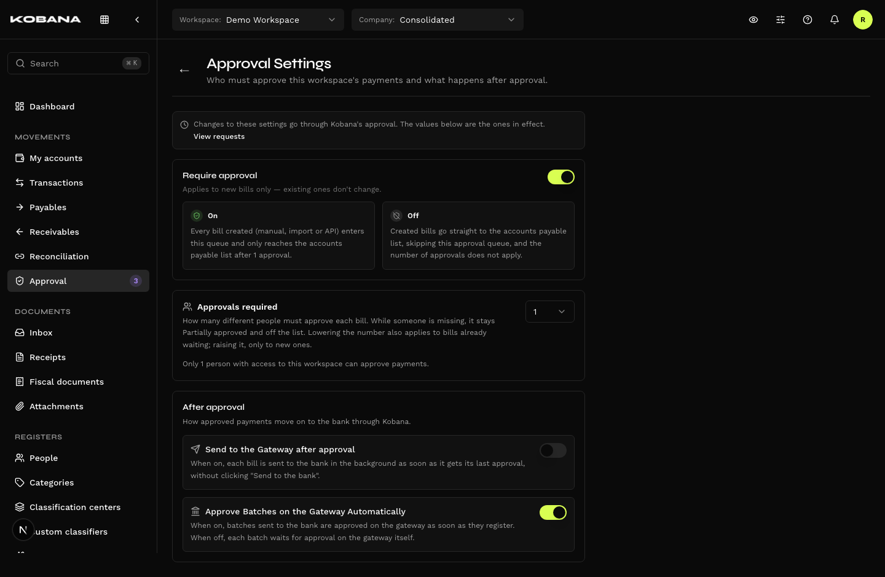Open Dashboard from the sidebar

coord(78,106)
